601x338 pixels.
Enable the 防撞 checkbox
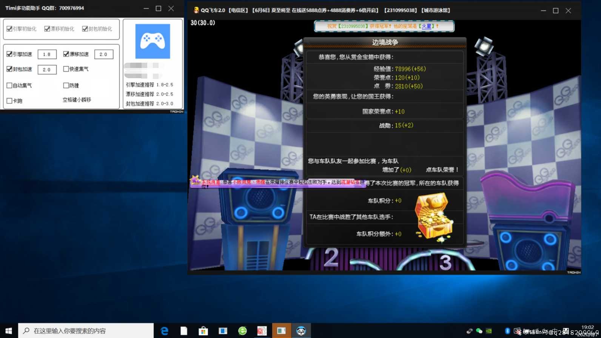[66, 85]
